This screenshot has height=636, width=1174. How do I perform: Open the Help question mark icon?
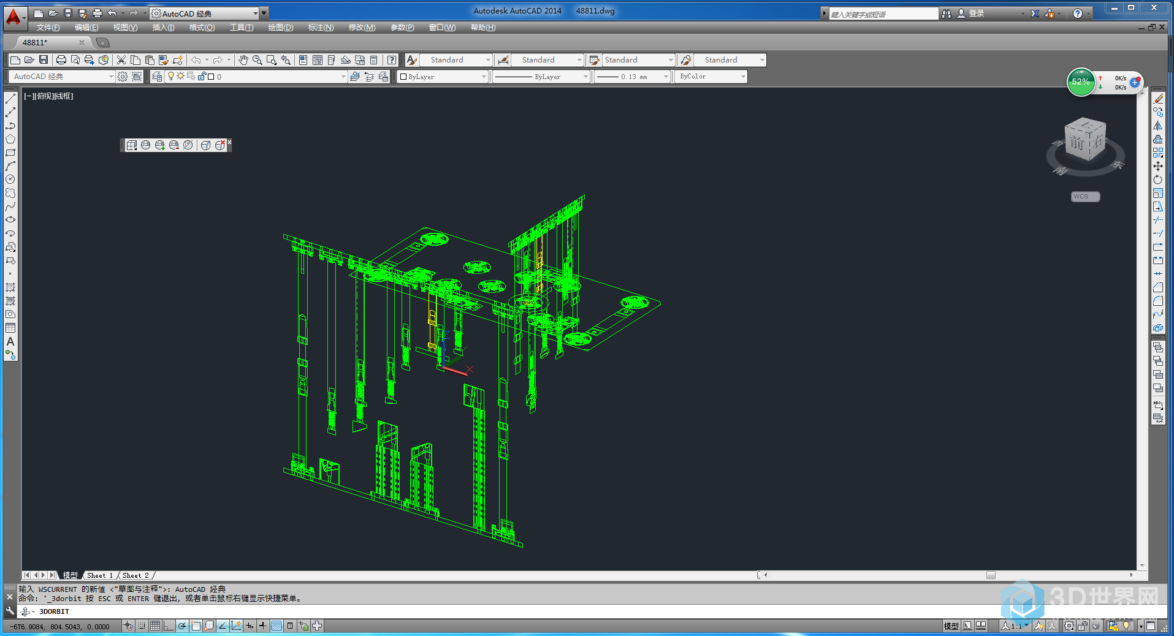click(392, 60)
